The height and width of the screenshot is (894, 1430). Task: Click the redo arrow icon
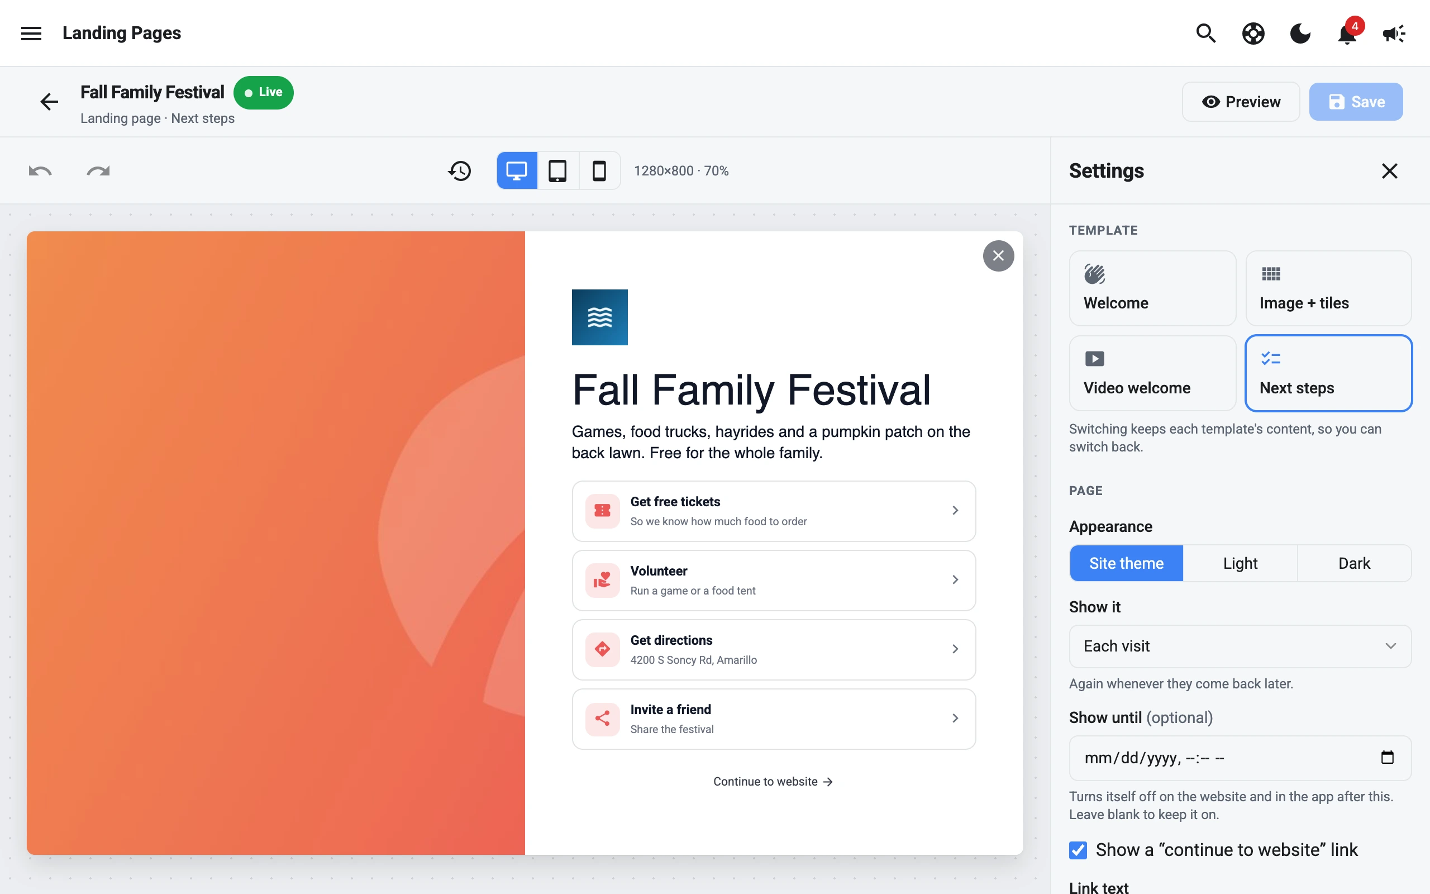point(98,171)
